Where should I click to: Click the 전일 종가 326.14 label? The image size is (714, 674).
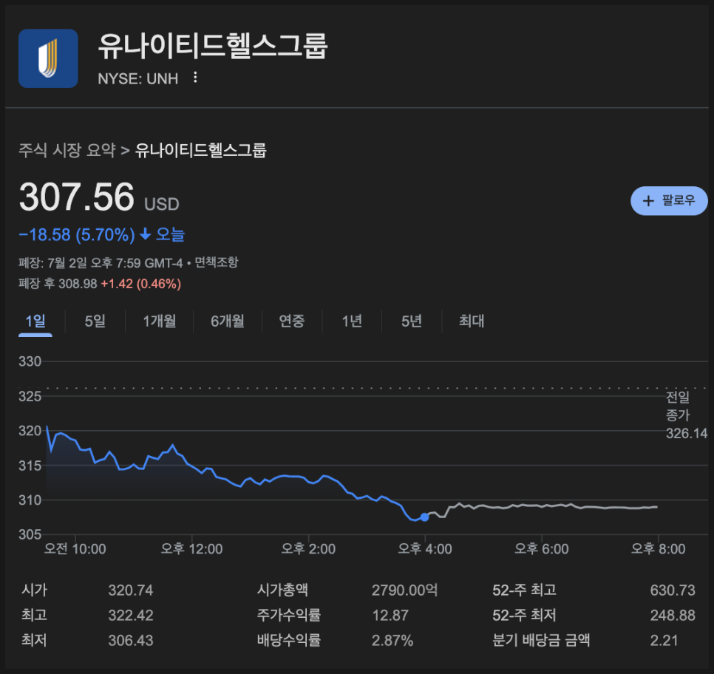(687, 415)
